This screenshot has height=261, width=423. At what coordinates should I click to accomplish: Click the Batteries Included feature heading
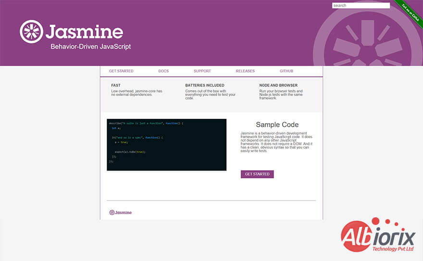205,85
